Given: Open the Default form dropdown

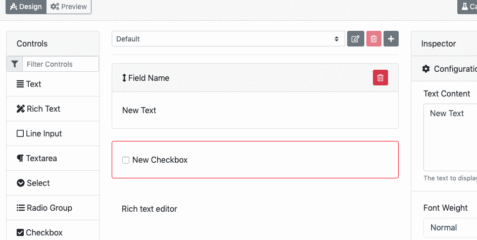Looking at the screenshot, I should pyautogui.click(x=228, y=39).
